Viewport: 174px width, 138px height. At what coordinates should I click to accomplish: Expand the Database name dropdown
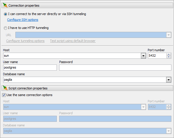(168, 80)
